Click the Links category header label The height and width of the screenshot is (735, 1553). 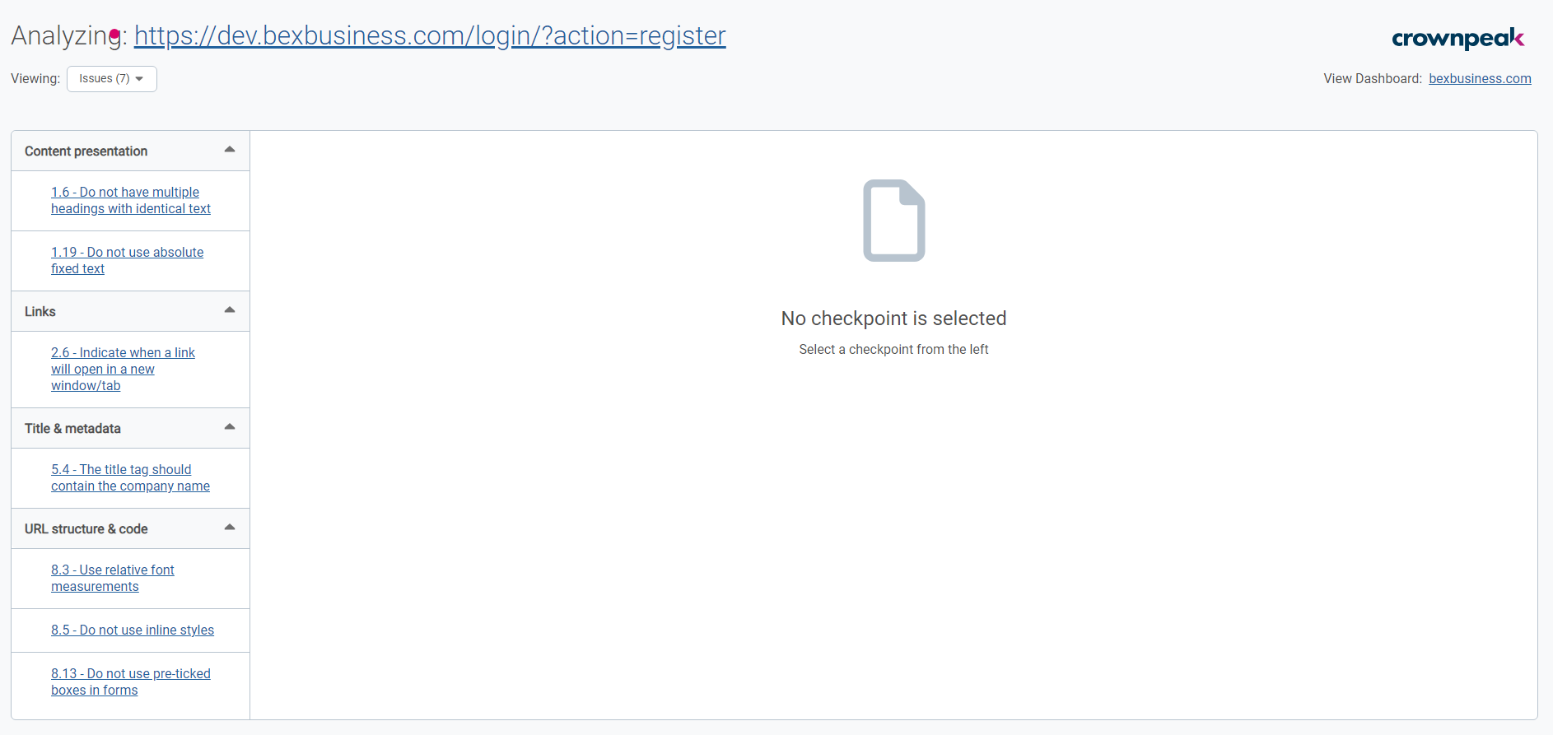tap(40, 312)
